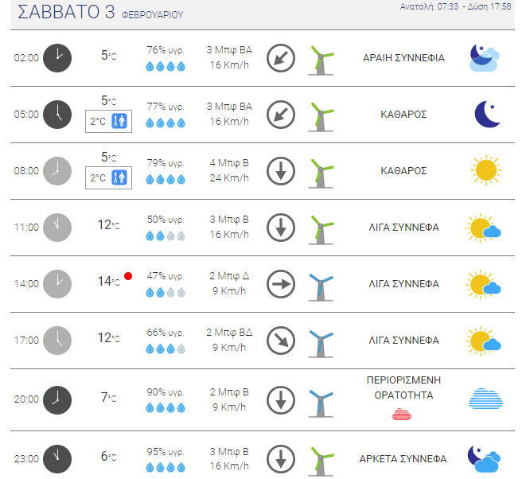526x479 pixels.
Task: Click the sun icon for 08:00
Action: pos(486,170)
